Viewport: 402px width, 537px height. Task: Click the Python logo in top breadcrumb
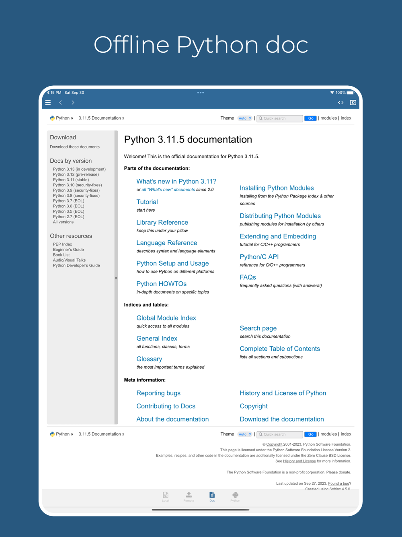click(x=52, y=118)
